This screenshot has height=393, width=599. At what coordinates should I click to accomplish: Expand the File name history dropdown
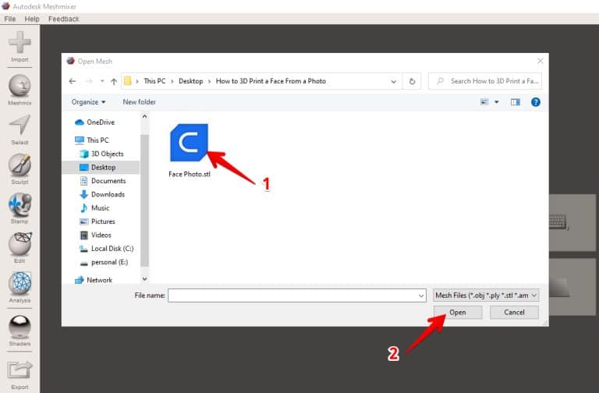[421, 296]
